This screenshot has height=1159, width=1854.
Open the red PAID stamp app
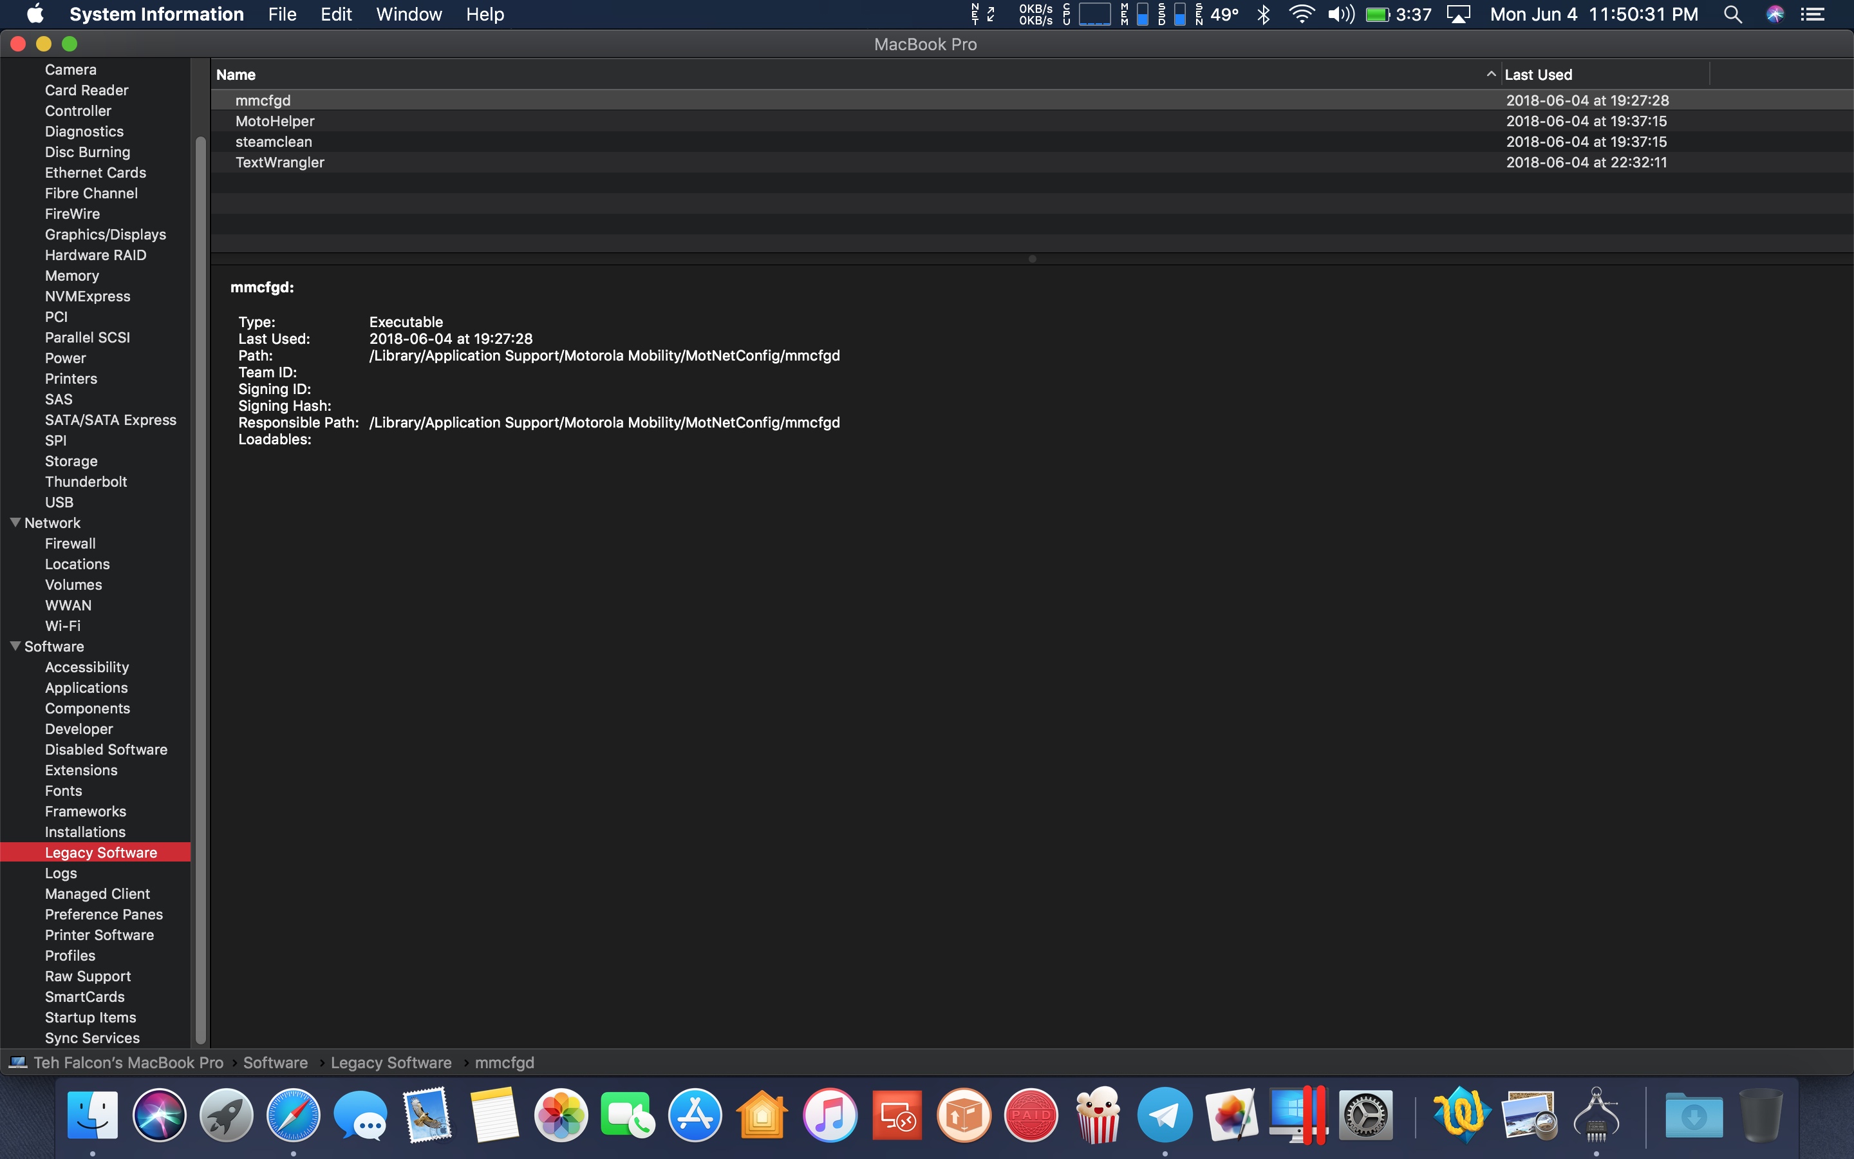click(x=1031, y=1115)
